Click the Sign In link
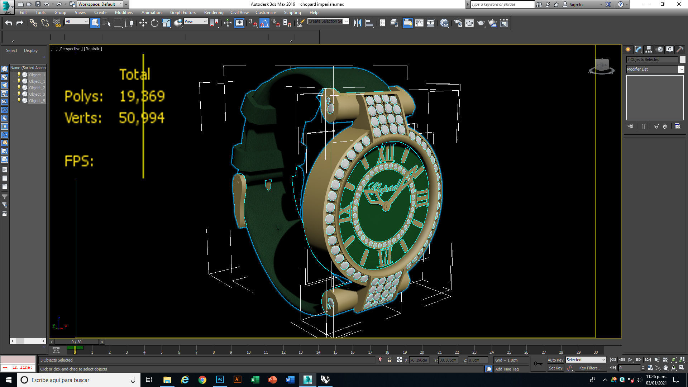The image size is (688, 387). click(x=576, y=4)
